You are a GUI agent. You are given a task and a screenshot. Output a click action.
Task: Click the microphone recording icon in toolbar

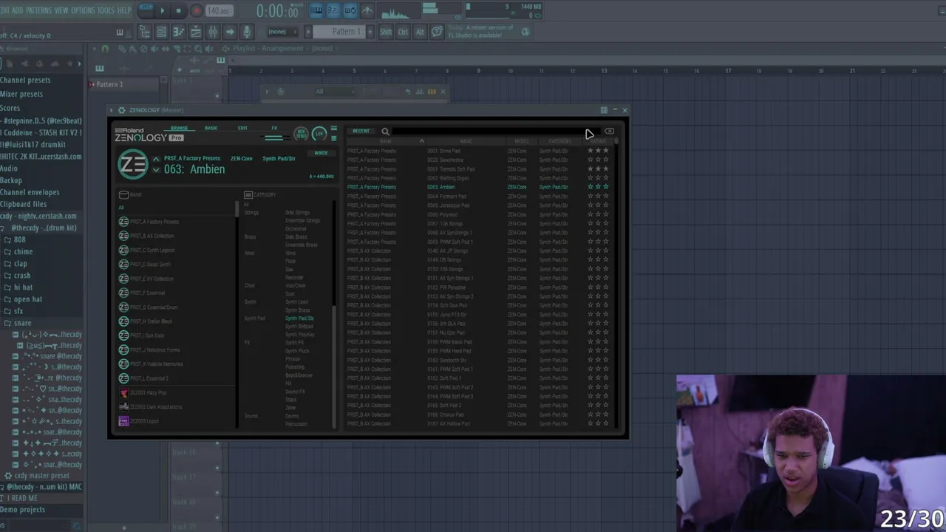247,32
